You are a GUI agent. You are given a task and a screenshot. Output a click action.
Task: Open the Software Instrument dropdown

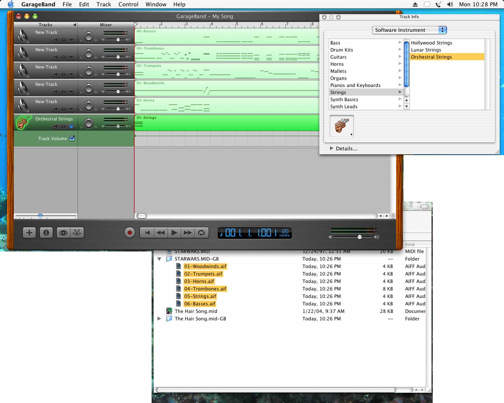click(409, 30)
